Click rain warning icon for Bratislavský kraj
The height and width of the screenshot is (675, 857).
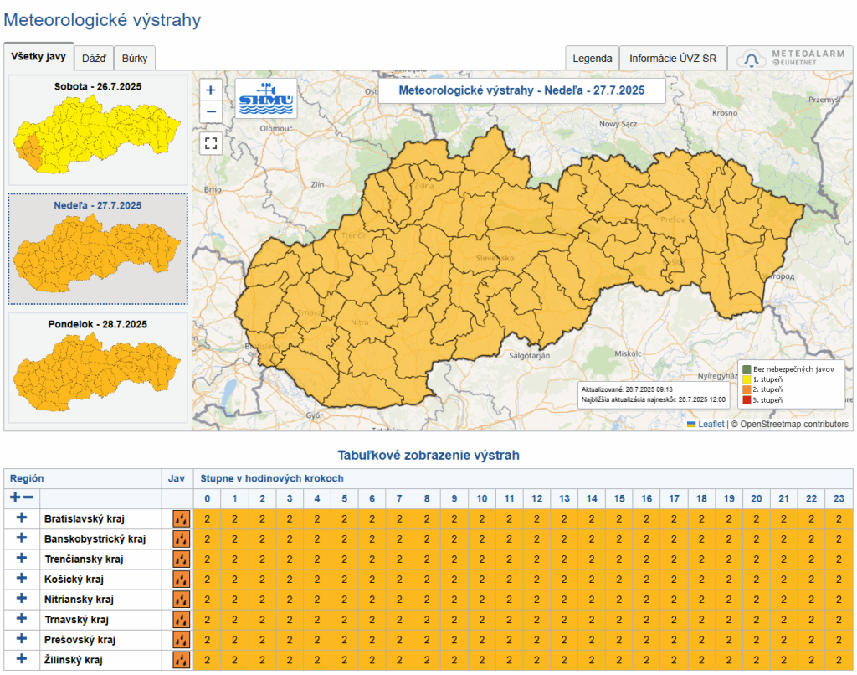click(x=181, y=519)
